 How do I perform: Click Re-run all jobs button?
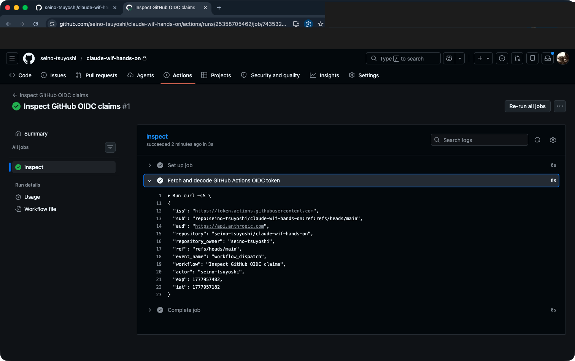click(x=527, y=106)
